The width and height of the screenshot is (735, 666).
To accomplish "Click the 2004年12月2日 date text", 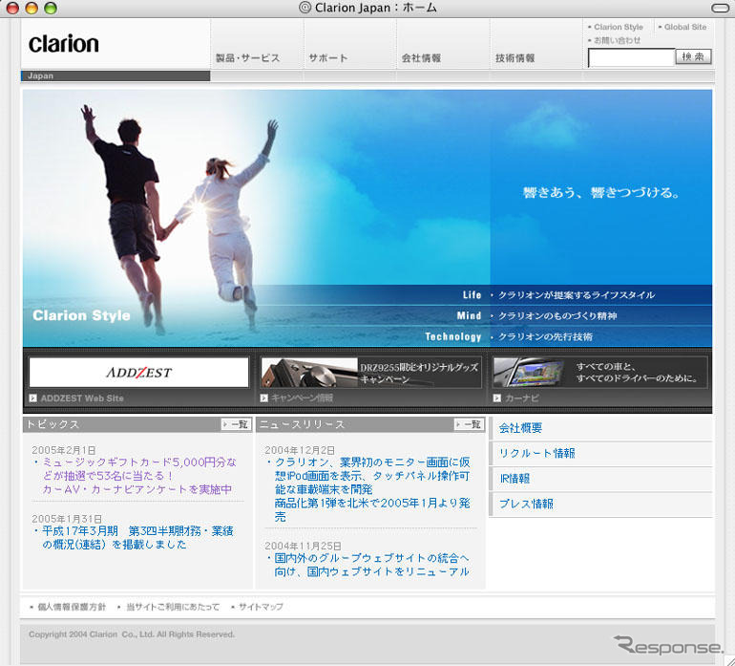I will 300,450.
